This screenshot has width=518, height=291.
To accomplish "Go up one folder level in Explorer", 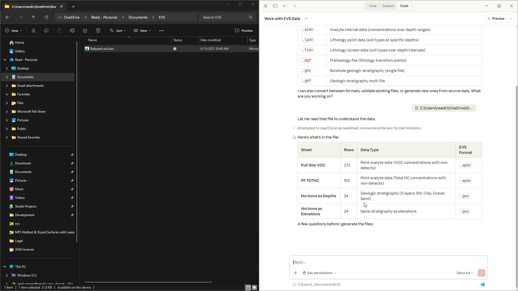I will coord(33,17).
